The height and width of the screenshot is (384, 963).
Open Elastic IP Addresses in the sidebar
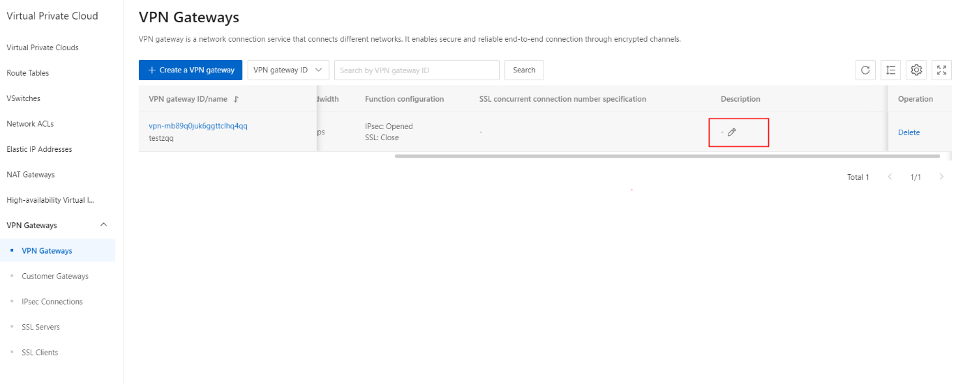point(39,149)
